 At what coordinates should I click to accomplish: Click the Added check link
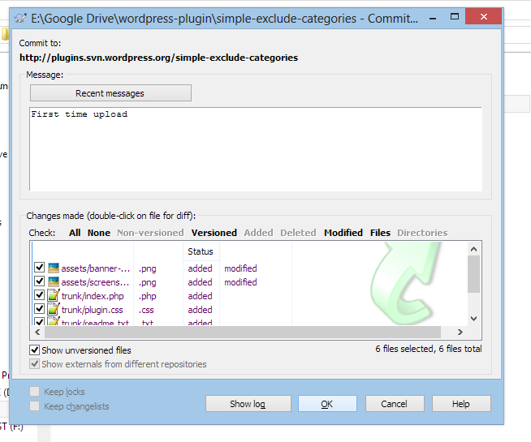pos(259,233)
